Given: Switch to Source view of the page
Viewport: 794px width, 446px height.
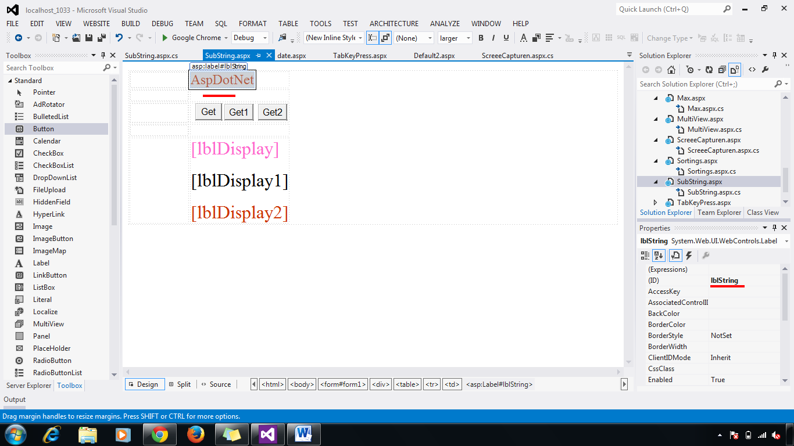Looking at the screenshot, I should point(216,384).
